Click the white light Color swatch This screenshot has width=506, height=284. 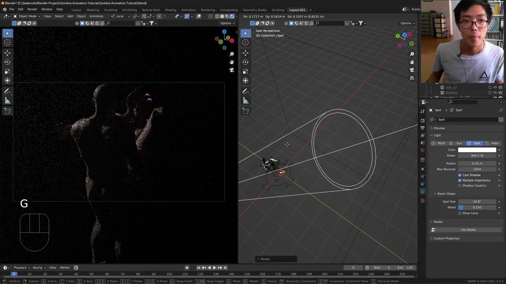click(x=477, y=150)
